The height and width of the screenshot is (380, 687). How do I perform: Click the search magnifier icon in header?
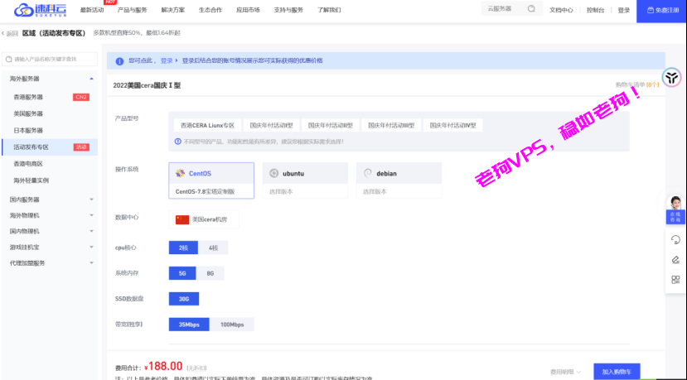click(x=531, y=9)
